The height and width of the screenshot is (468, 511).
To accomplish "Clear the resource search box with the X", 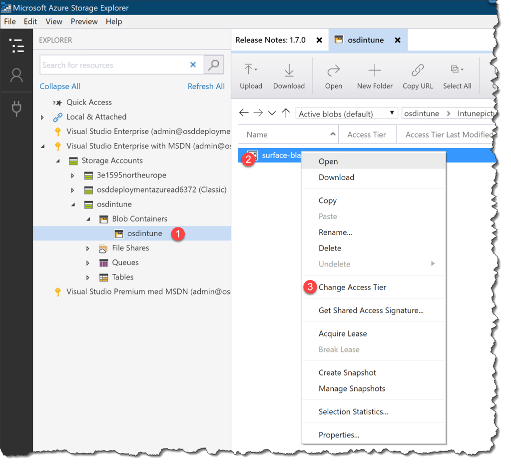I will (193, 64).
